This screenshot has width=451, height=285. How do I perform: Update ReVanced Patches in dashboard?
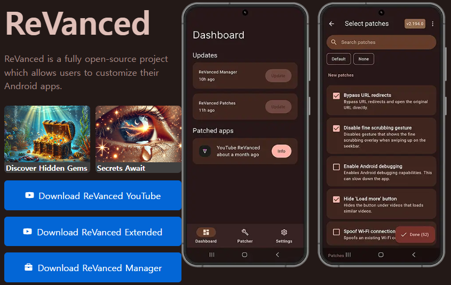coord(278,107)
